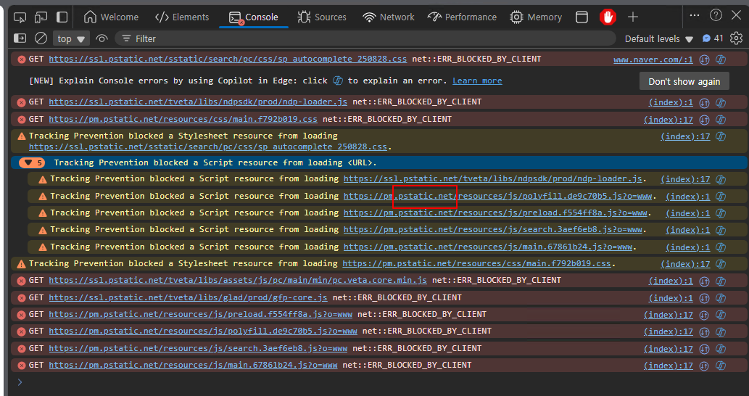Open the 41 issues counter
This screenshot has height=396, width=749.
pos(713,38)
